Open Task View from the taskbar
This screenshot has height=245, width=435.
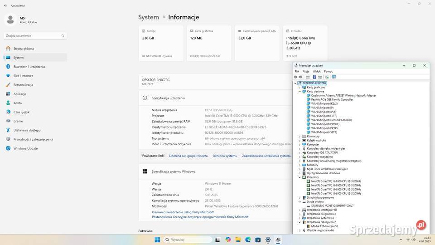[217, 240]
